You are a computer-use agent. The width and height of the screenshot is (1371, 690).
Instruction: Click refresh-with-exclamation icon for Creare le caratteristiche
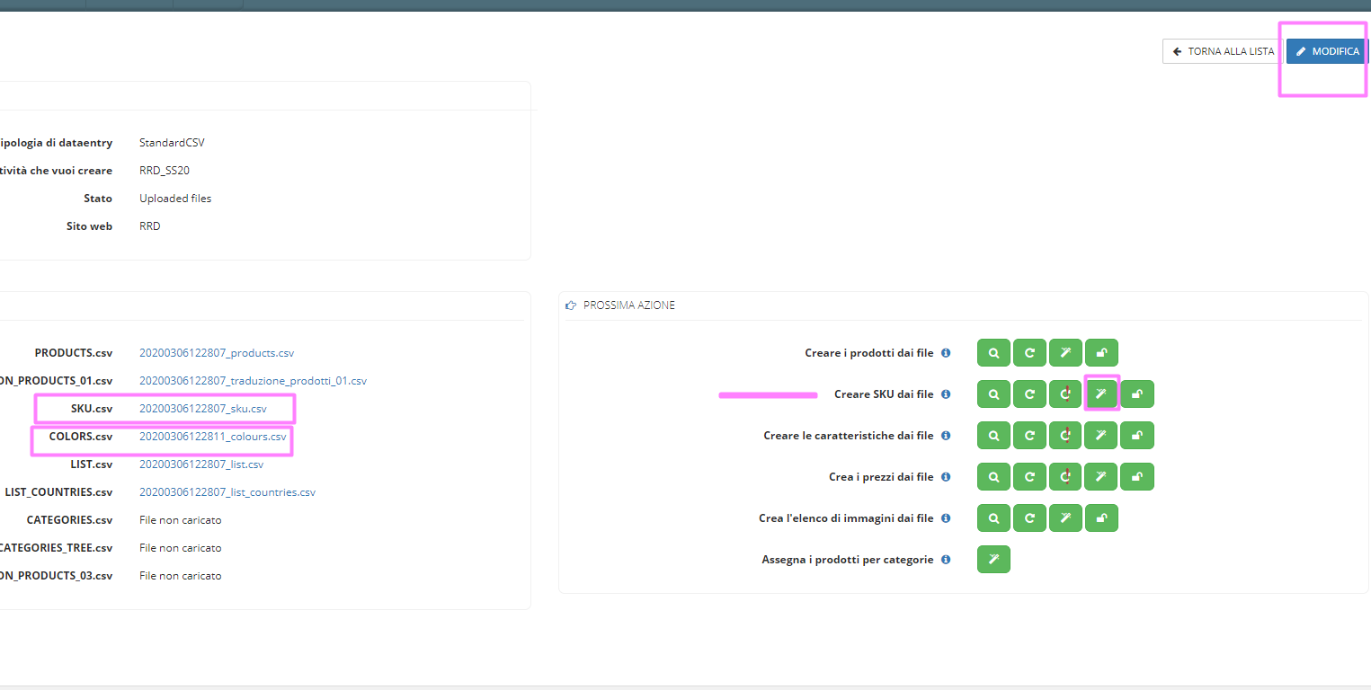click(x=1065, y=436)
